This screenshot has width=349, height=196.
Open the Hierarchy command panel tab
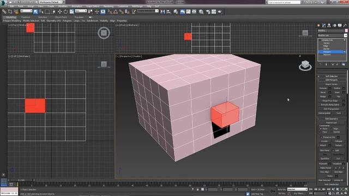pos(329,26)
